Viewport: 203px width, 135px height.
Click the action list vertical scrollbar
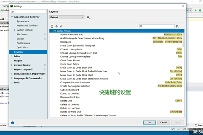click(x=183, y=40)
